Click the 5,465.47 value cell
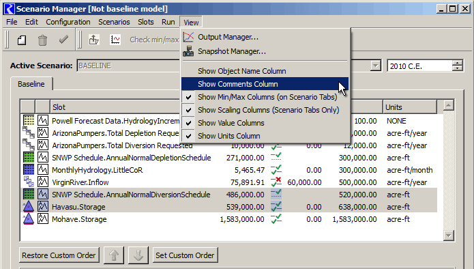This screenshot has width=474, height=269. pyautogui.click(x=250, y=170)
